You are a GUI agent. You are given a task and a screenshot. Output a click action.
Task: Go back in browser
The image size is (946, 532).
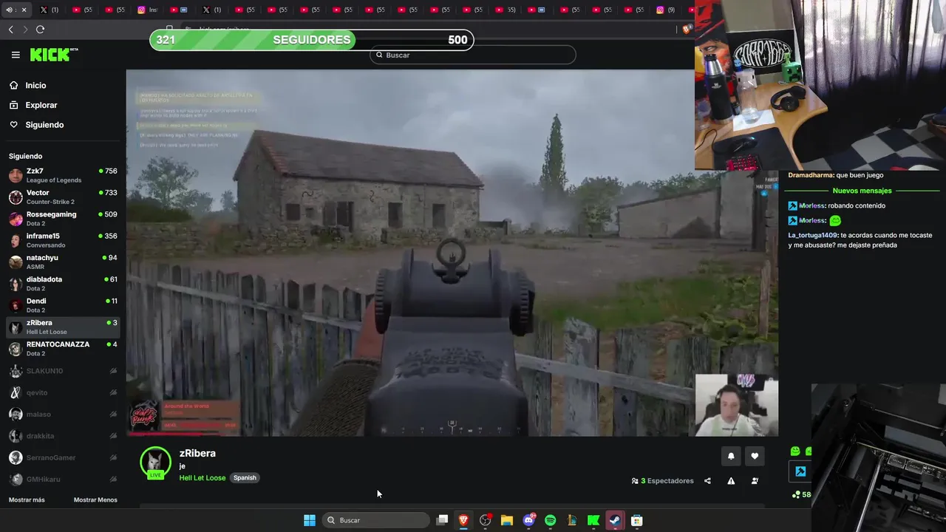11,30
